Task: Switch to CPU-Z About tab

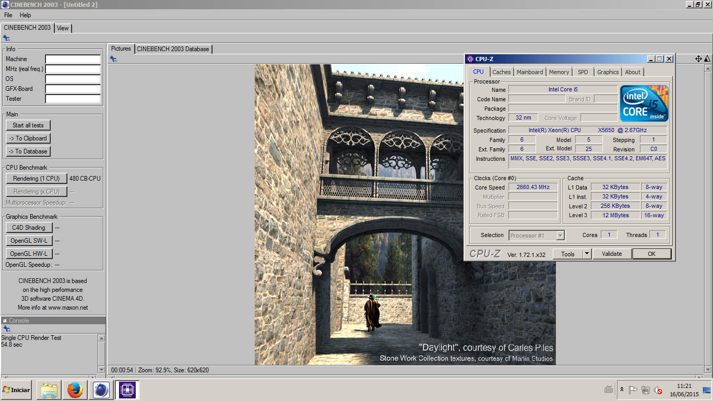Action: [x=633, y=72]
